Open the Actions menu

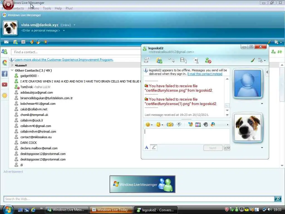(x=33, y=8)
